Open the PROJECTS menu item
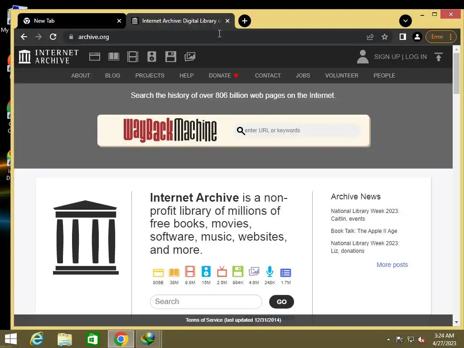The width and height of the screenshot is (464, 348). 150,76
